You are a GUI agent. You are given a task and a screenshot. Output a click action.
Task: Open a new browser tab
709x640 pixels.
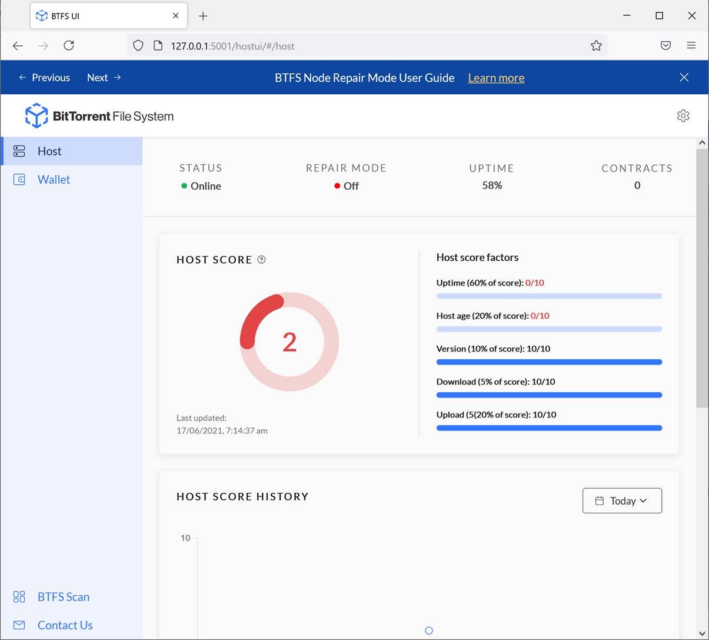203,16
